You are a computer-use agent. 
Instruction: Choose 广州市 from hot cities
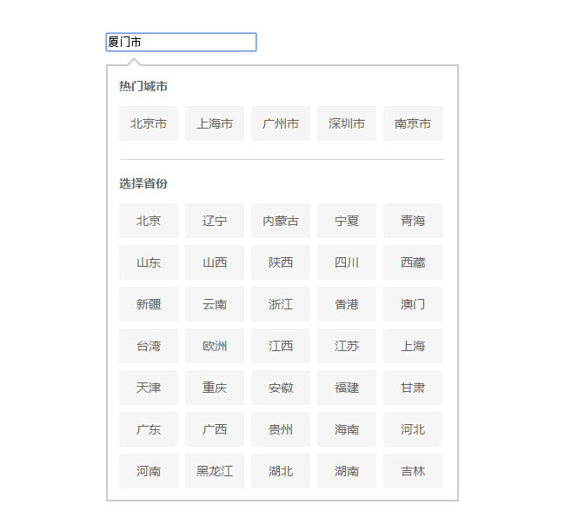tap(281, 123)
